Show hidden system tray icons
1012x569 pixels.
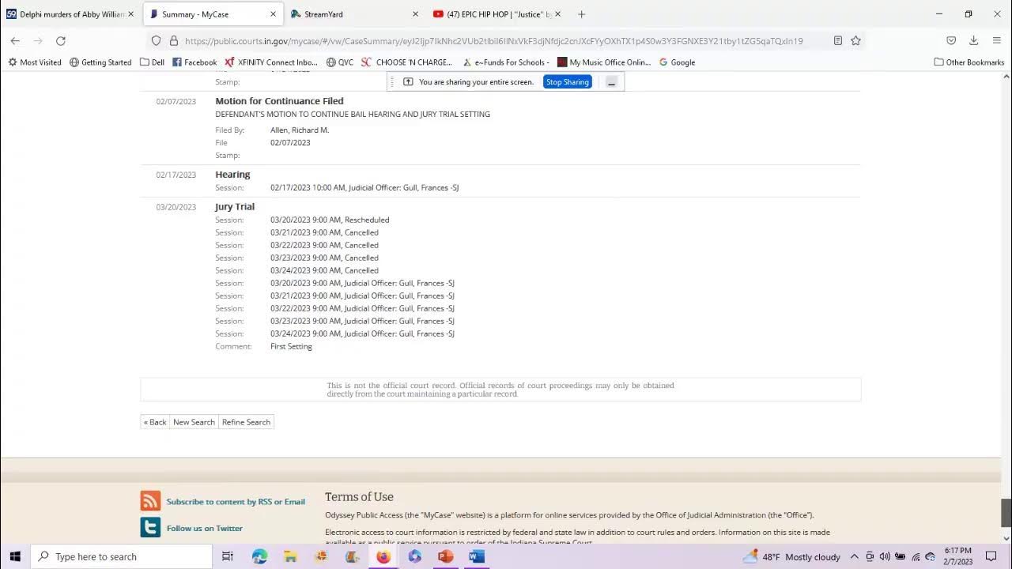tap(855, 556)
